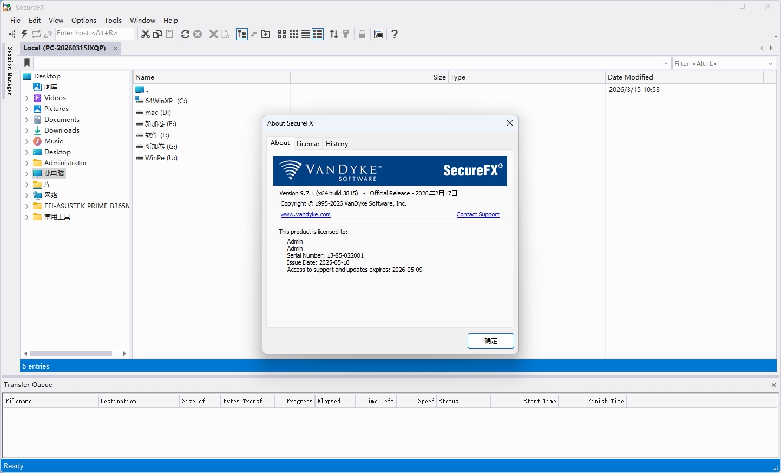The height and width of the screenshot is (473, 781).
Task: Click the Refresh icon in the toolbar
Action: [x=186, y=34]
